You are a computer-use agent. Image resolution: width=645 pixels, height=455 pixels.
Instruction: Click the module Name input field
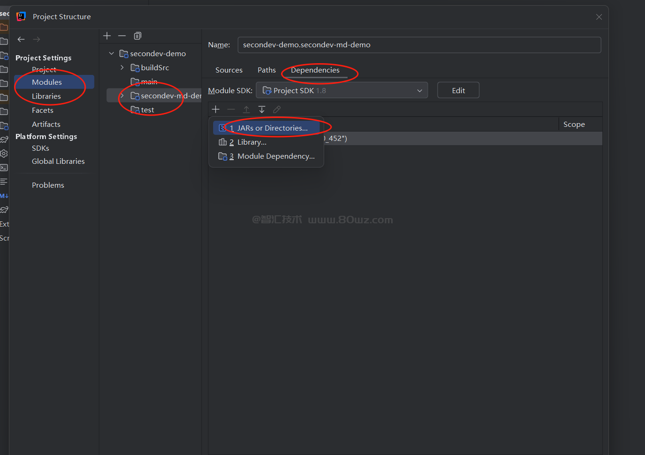coord(419,45)
